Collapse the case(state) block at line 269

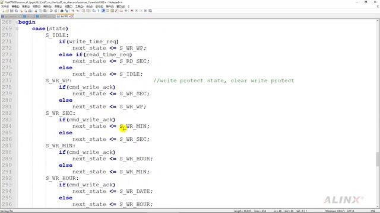click(x=17, y=28)
